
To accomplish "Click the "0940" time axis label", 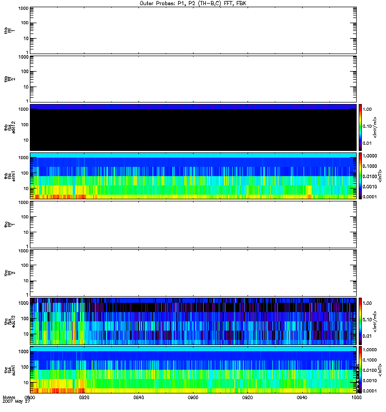I will [x=302, y=397].
